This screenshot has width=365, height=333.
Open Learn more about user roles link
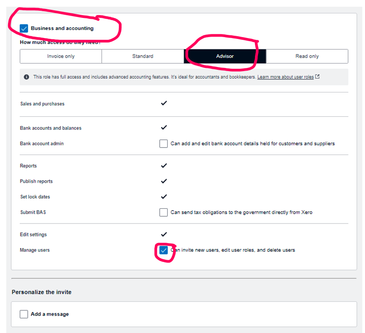285,77
